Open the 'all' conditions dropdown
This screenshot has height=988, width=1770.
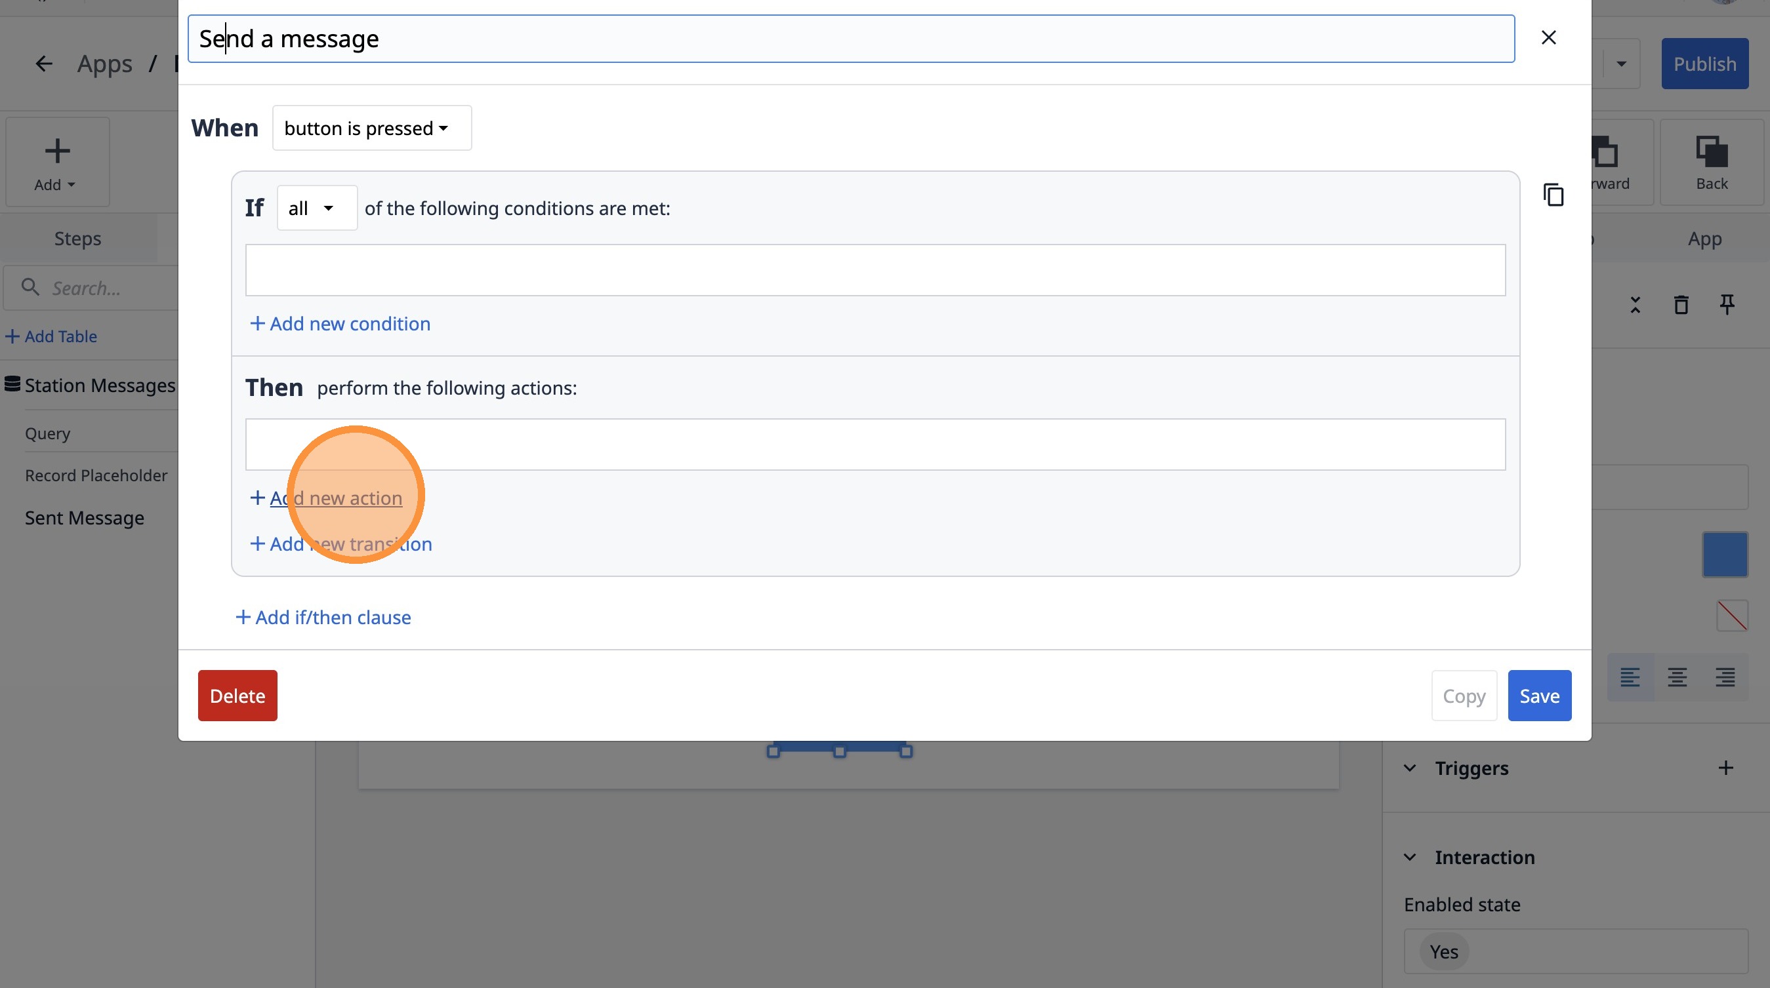click(316, 208)
